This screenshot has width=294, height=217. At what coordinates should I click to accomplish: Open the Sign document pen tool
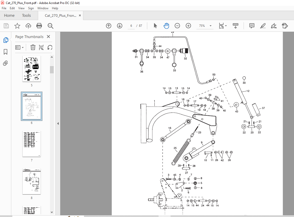tap(274, 26)
